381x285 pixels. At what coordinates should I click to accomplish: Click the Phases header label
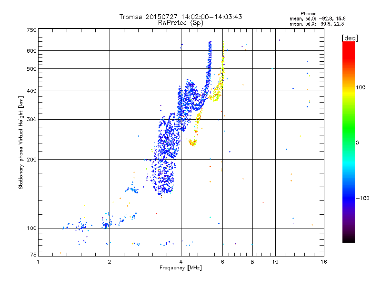click(308, 14)
